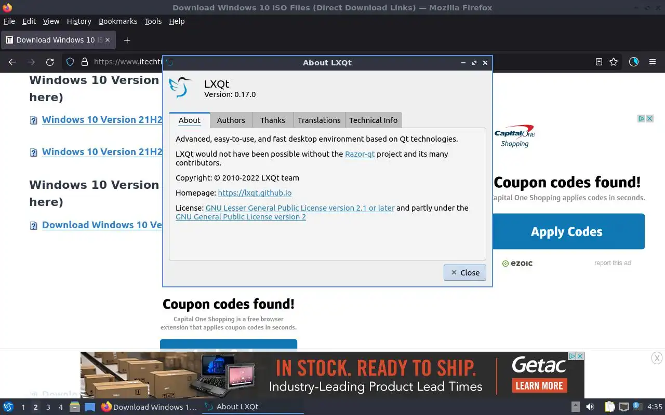Click the volume speaker tray icon
This screenshot has width=665, height=415.
590,407
